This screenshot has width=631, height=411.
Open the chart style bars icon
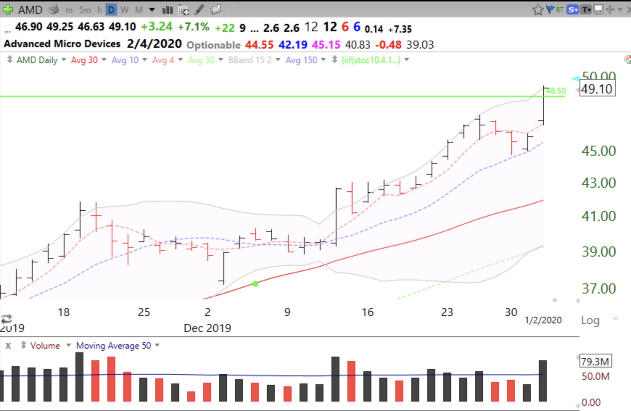167,10
